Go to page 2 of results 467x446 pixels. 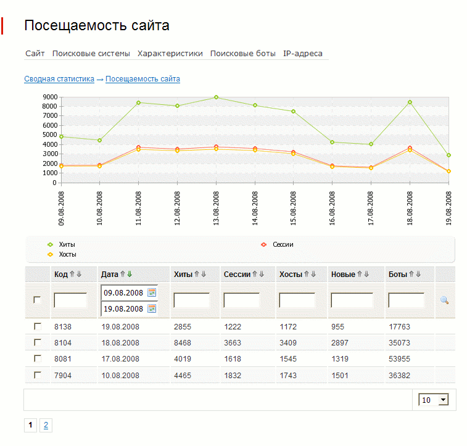46,425
